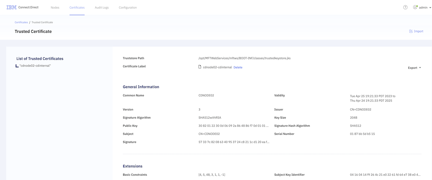Click the Validity date range value
Viewport: 432px width, 180px height.
point(373,98)
